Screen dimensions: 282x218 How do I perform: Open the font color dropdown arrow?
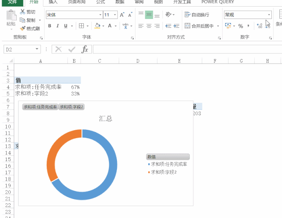116,26
